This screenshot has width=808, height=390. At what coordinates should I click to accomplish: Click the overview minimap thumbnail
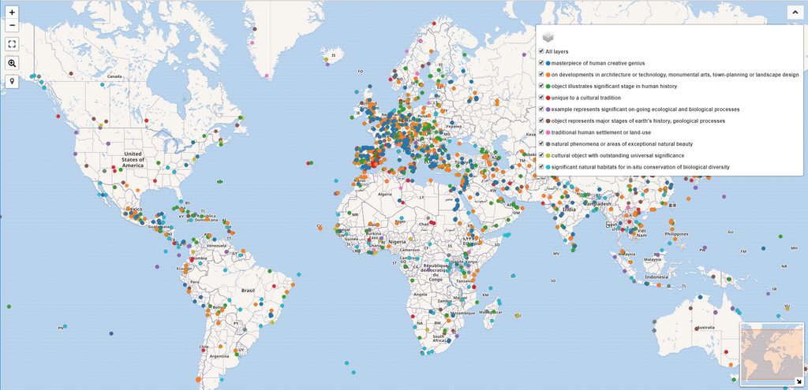point(772,355)
